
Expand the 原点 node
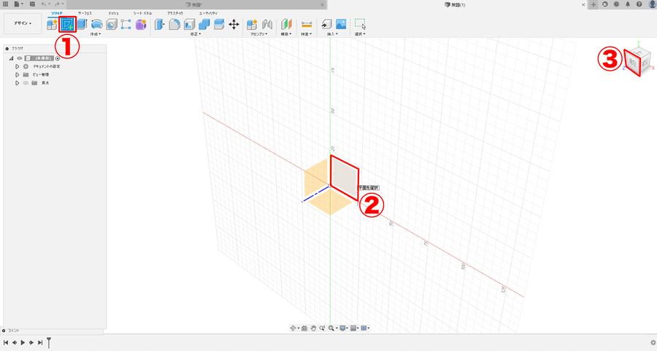tap(18, 83)
